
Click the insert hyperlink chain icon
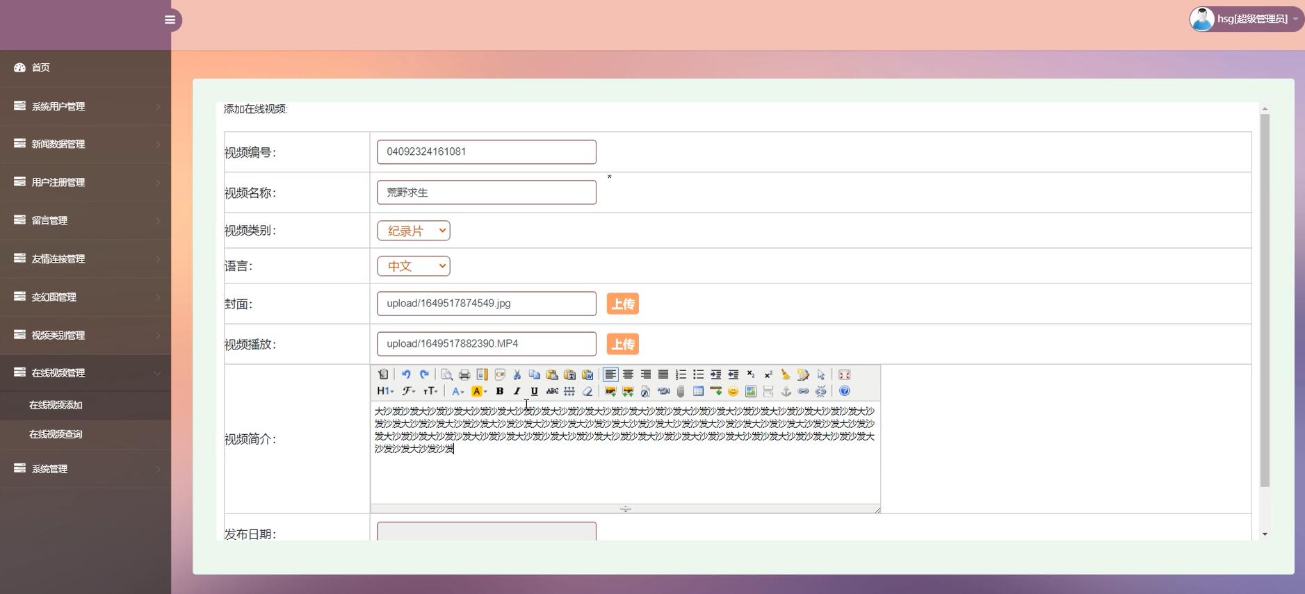point(803,391)
